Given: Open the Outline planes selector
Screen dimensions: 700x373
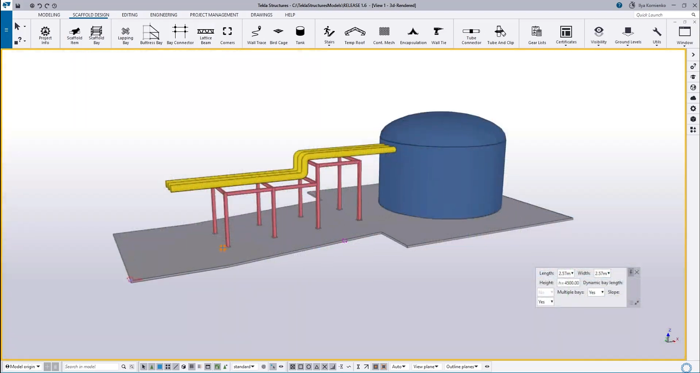Looking at the screenshot, I should pyautogui.click(x=462, y=366).
